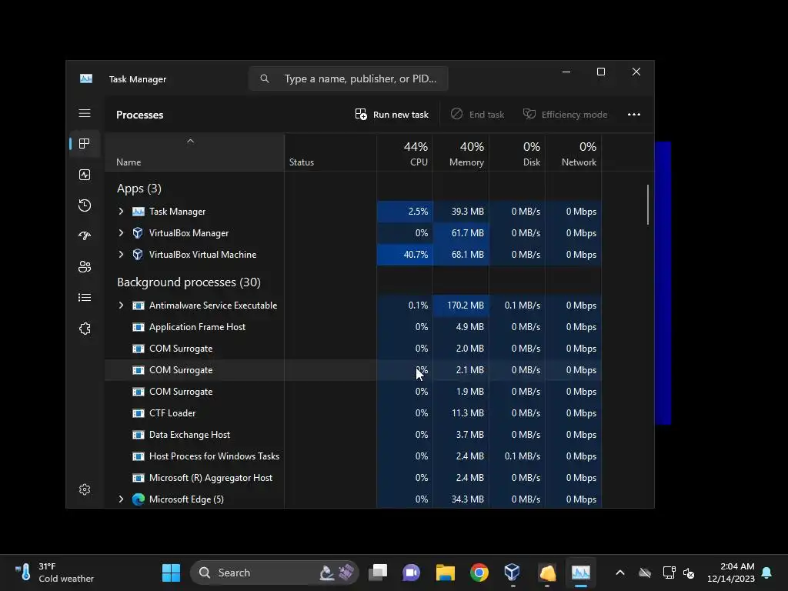Click the End task button
788x591 pixels.
(x=477, y=115)
